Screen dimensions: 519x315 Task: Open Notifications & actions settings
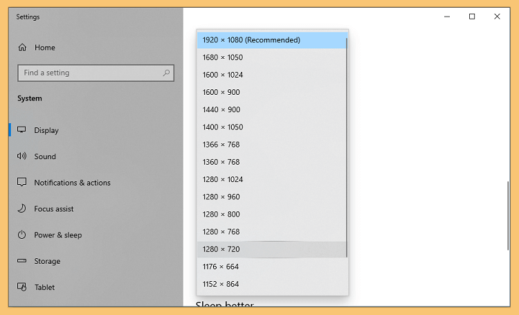coord(96,183)
